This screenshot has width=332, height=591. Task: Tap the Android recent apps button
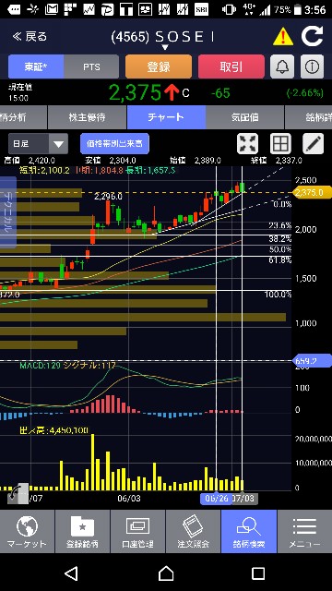258,573
